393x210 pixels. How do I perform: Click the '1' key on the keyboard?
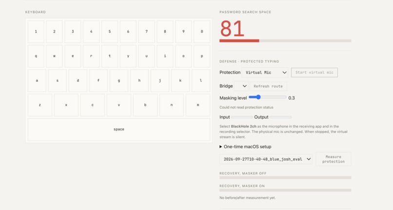coord(36,32)
